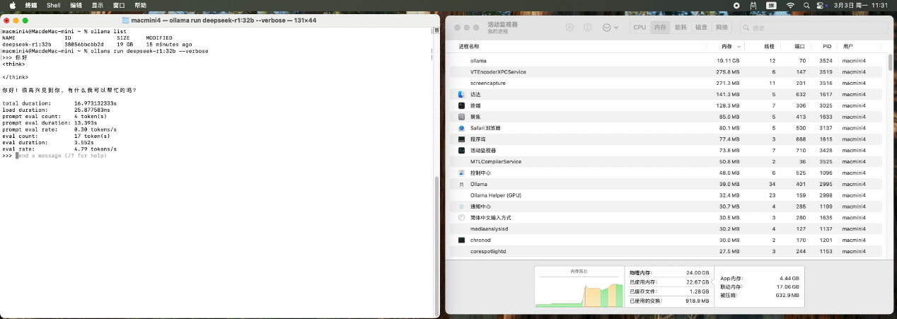Click the Activity Monitor process list scrollbar

click(890, 62)
